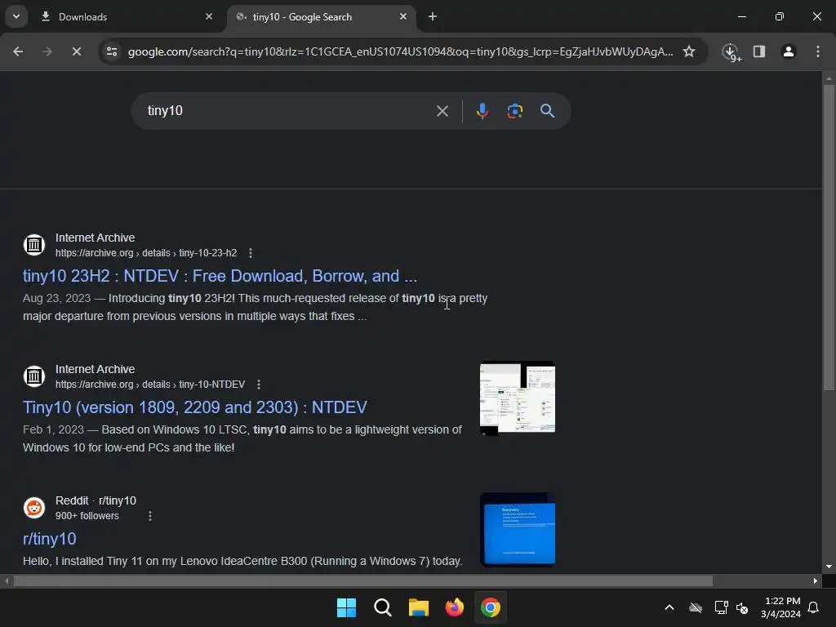
Task: Click the forward navigation arrow
Action: coord(47,51)
